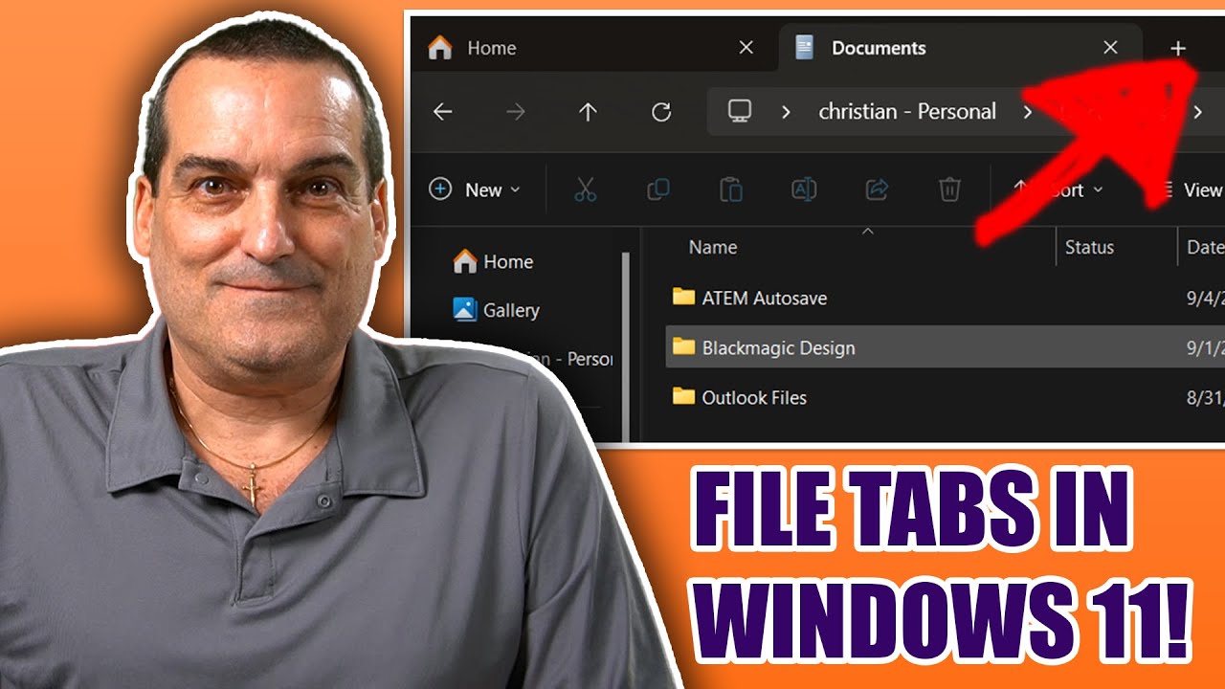Close the Home tab
This screenshot has height=689, width=1225.
[746, 48]
